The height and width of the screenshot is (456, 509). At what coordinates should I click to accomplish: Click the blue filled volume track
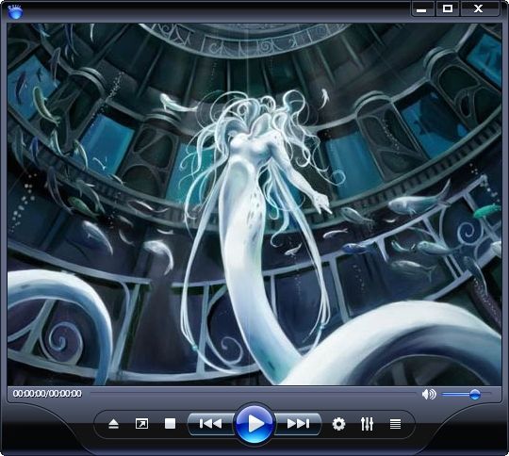pyautogui.click(x=456, y=395)
